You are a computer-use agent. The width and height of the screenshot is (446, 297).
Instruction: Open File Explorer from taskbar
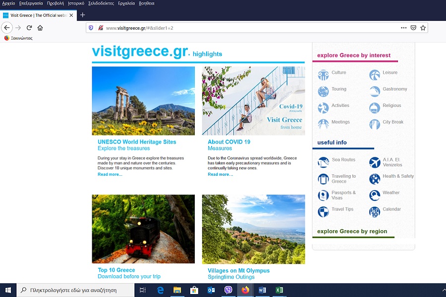tap(177, 290)
